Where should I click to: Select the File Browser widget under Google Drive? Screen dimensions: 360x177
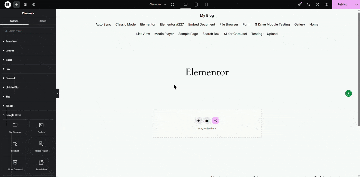point(15,128)
